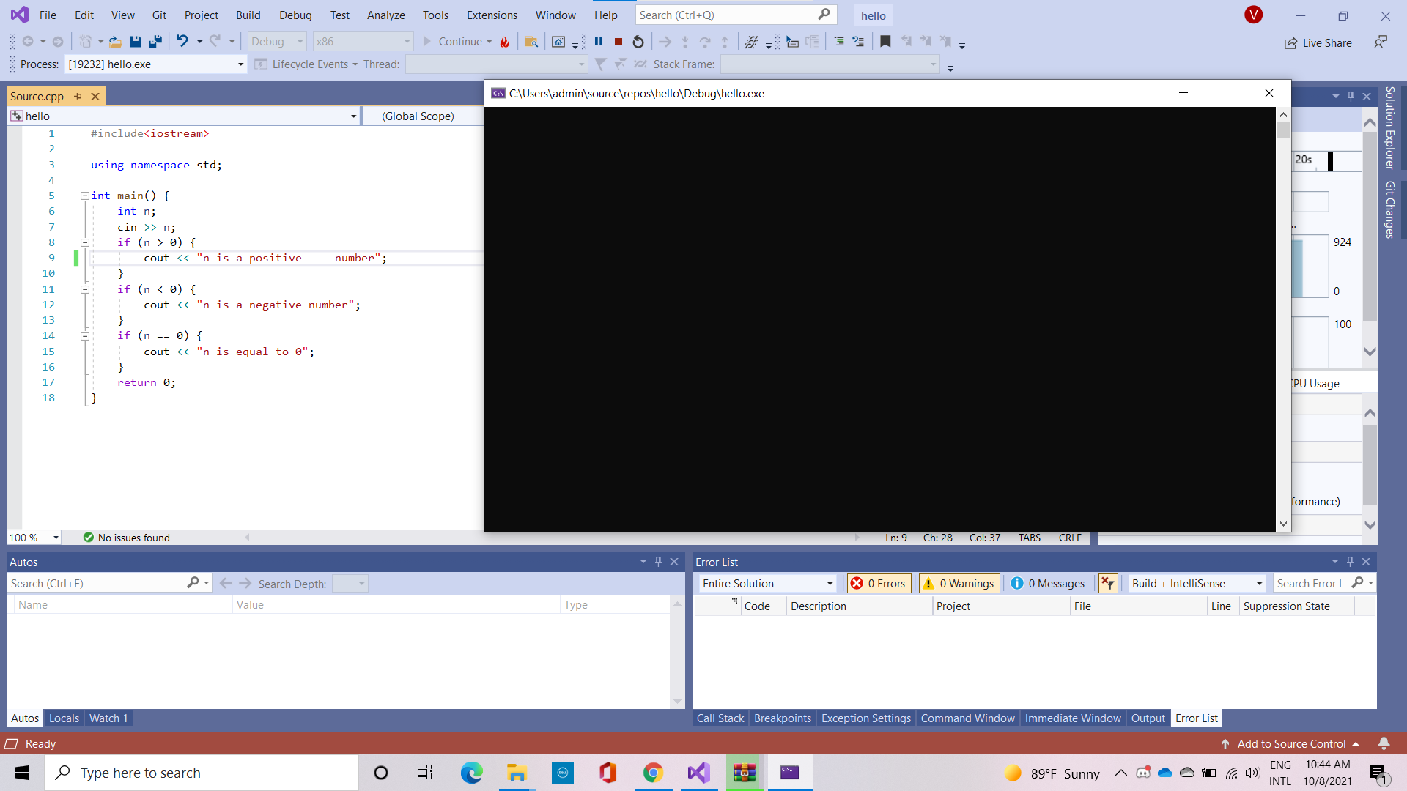This screenshot has height=791, width=1407.
Task: Click the Continue button
Action: 459,42
